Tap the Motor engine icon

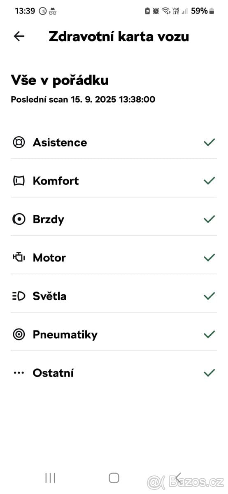(x=19, y=258)
